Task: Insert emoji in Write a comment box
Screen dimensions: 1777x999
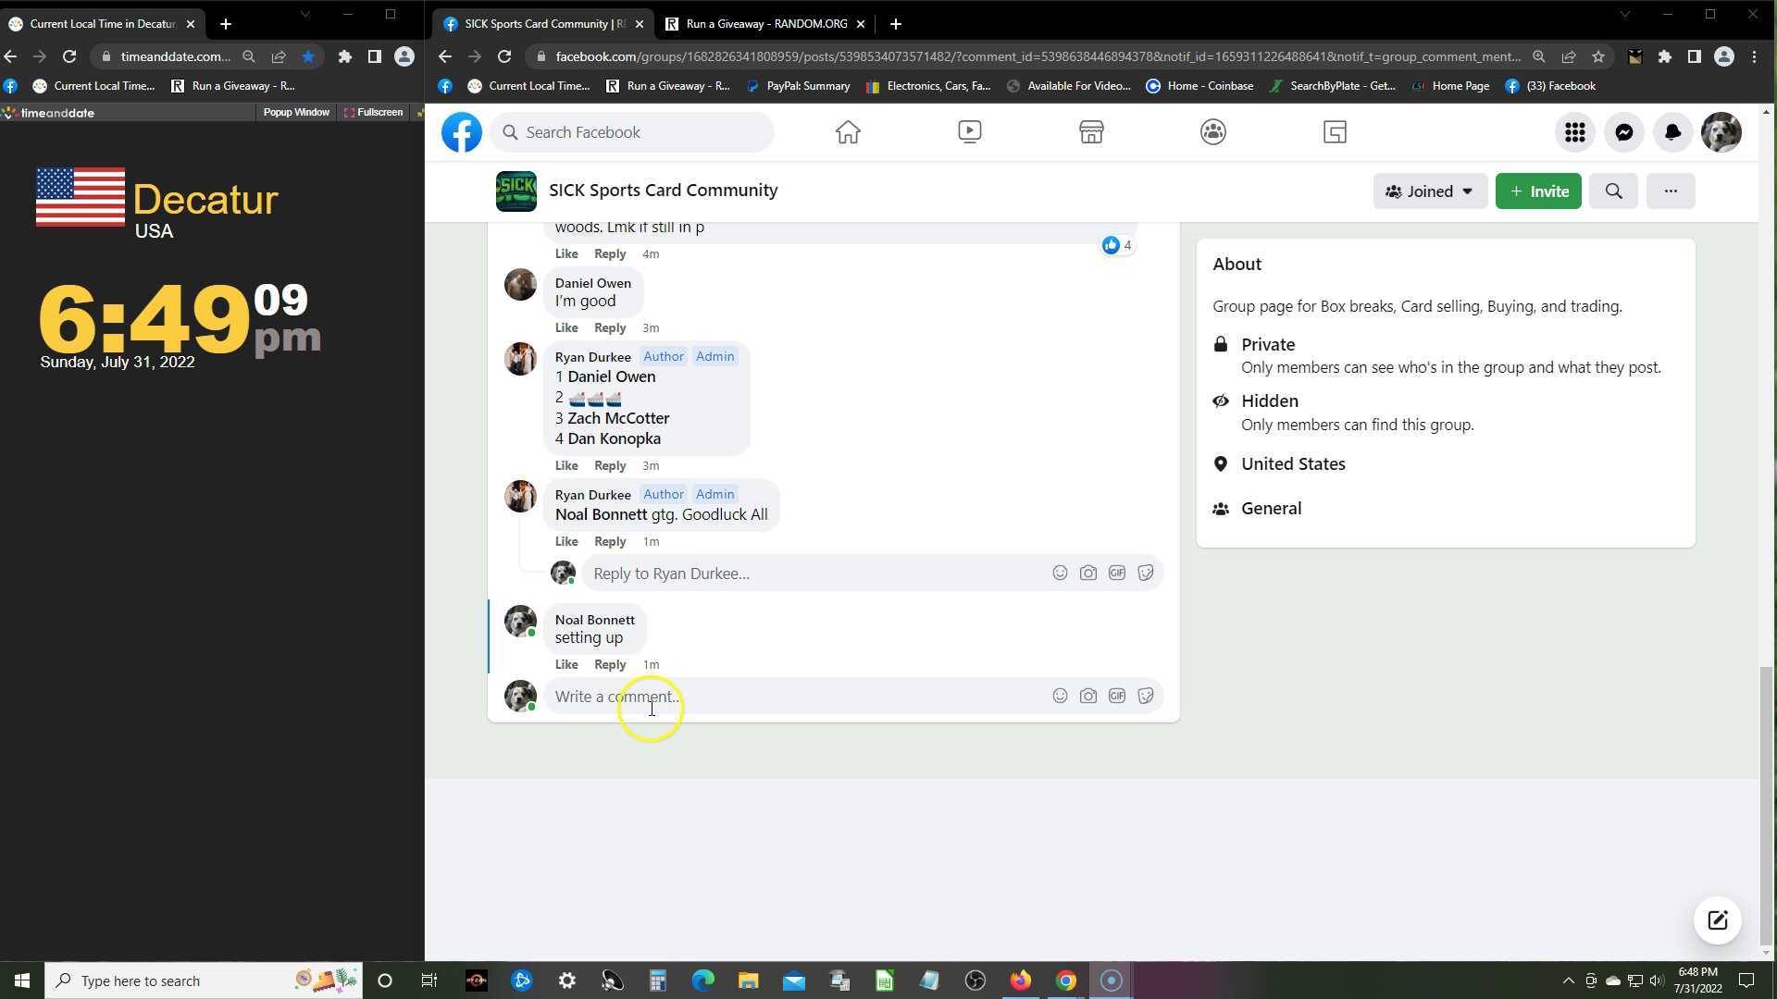Action: [x=1060, y=697]
